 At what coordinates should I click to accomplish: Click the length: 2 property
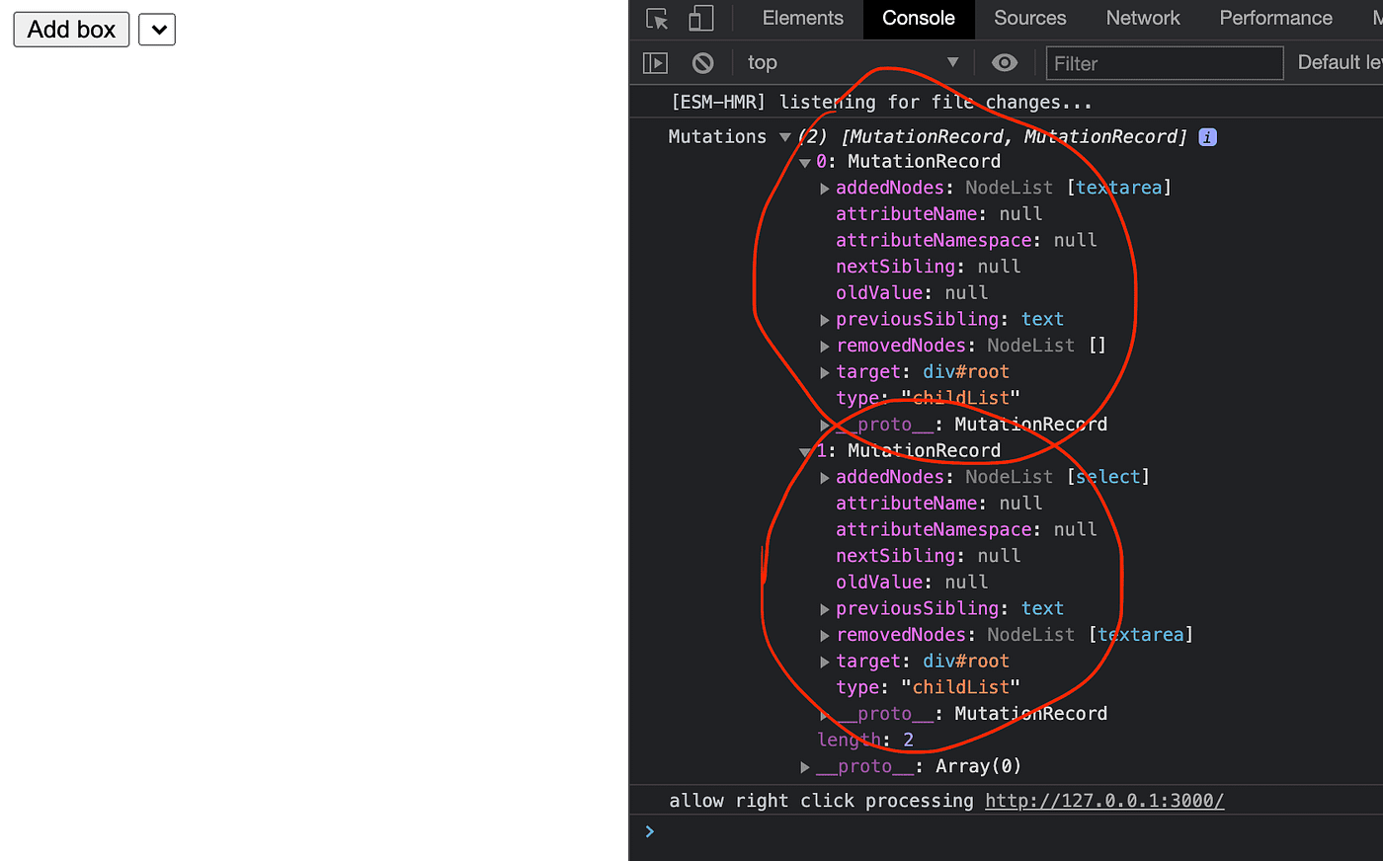865,740
